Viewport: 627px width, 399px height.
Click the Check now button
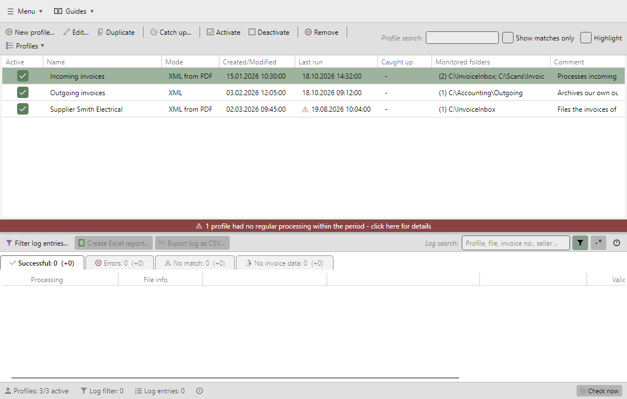click(x=599, y=391)
